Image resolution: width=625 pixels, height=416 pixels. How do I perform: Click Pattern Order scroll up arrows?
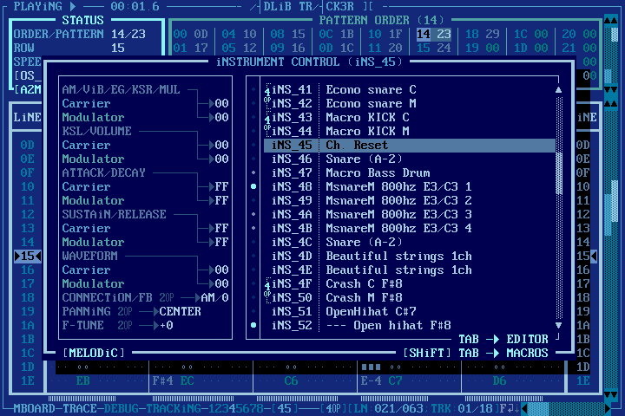(x=610, y=20)
